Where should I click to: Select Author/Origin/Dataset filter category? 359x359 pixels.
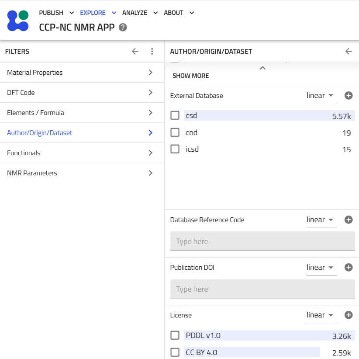point(82,133)
